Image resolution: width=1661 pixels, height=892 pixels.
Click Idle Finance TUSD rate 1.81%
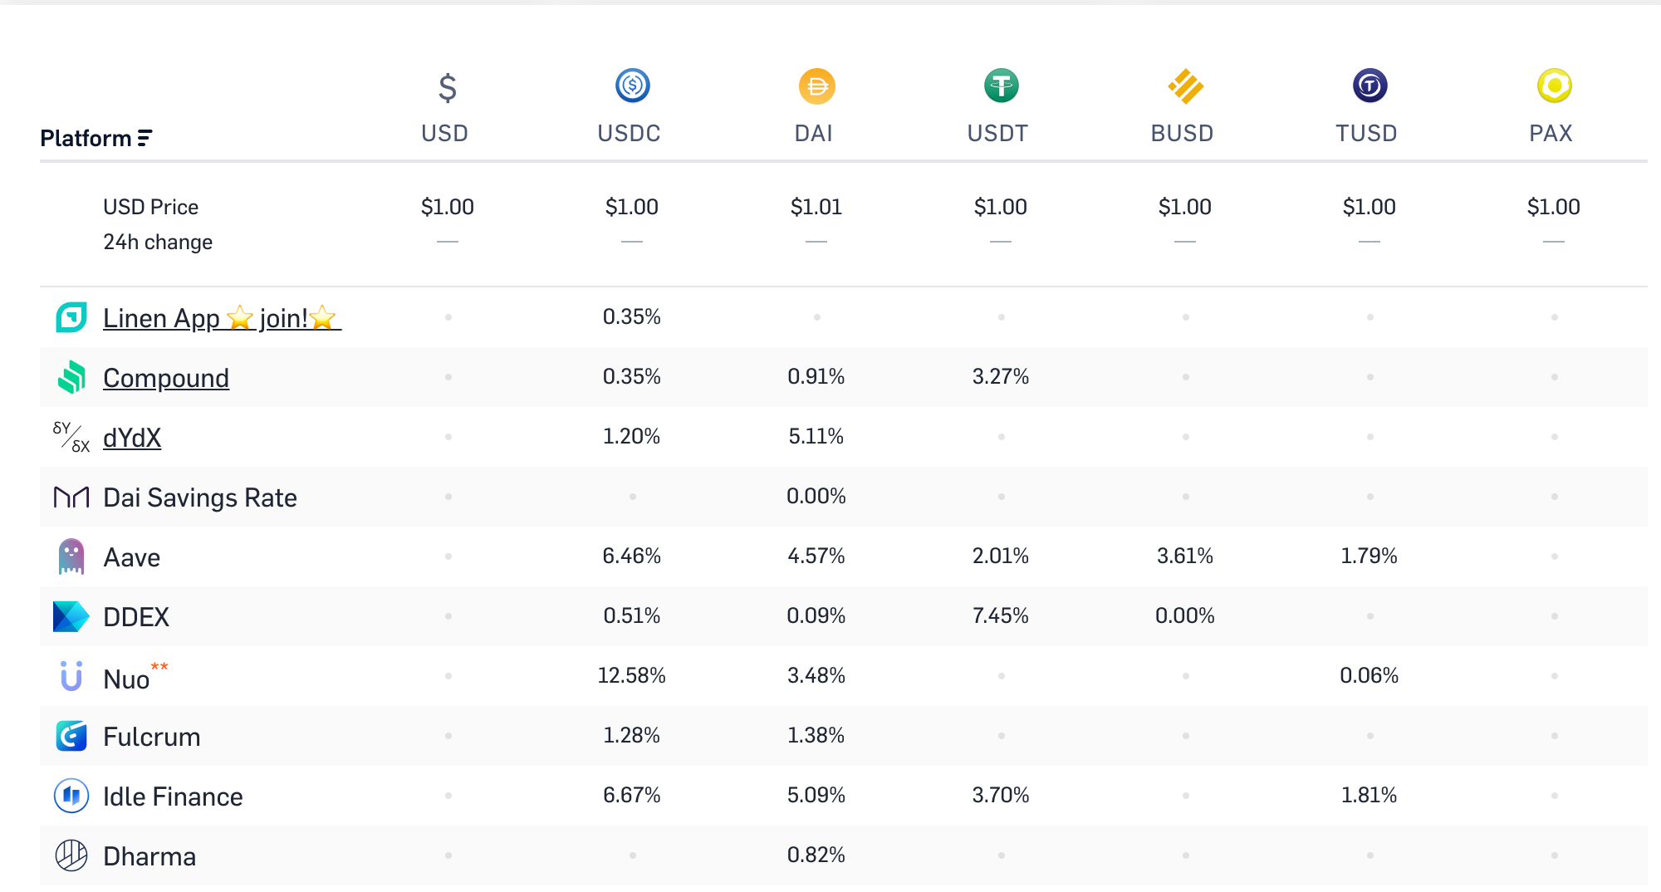1369,795
